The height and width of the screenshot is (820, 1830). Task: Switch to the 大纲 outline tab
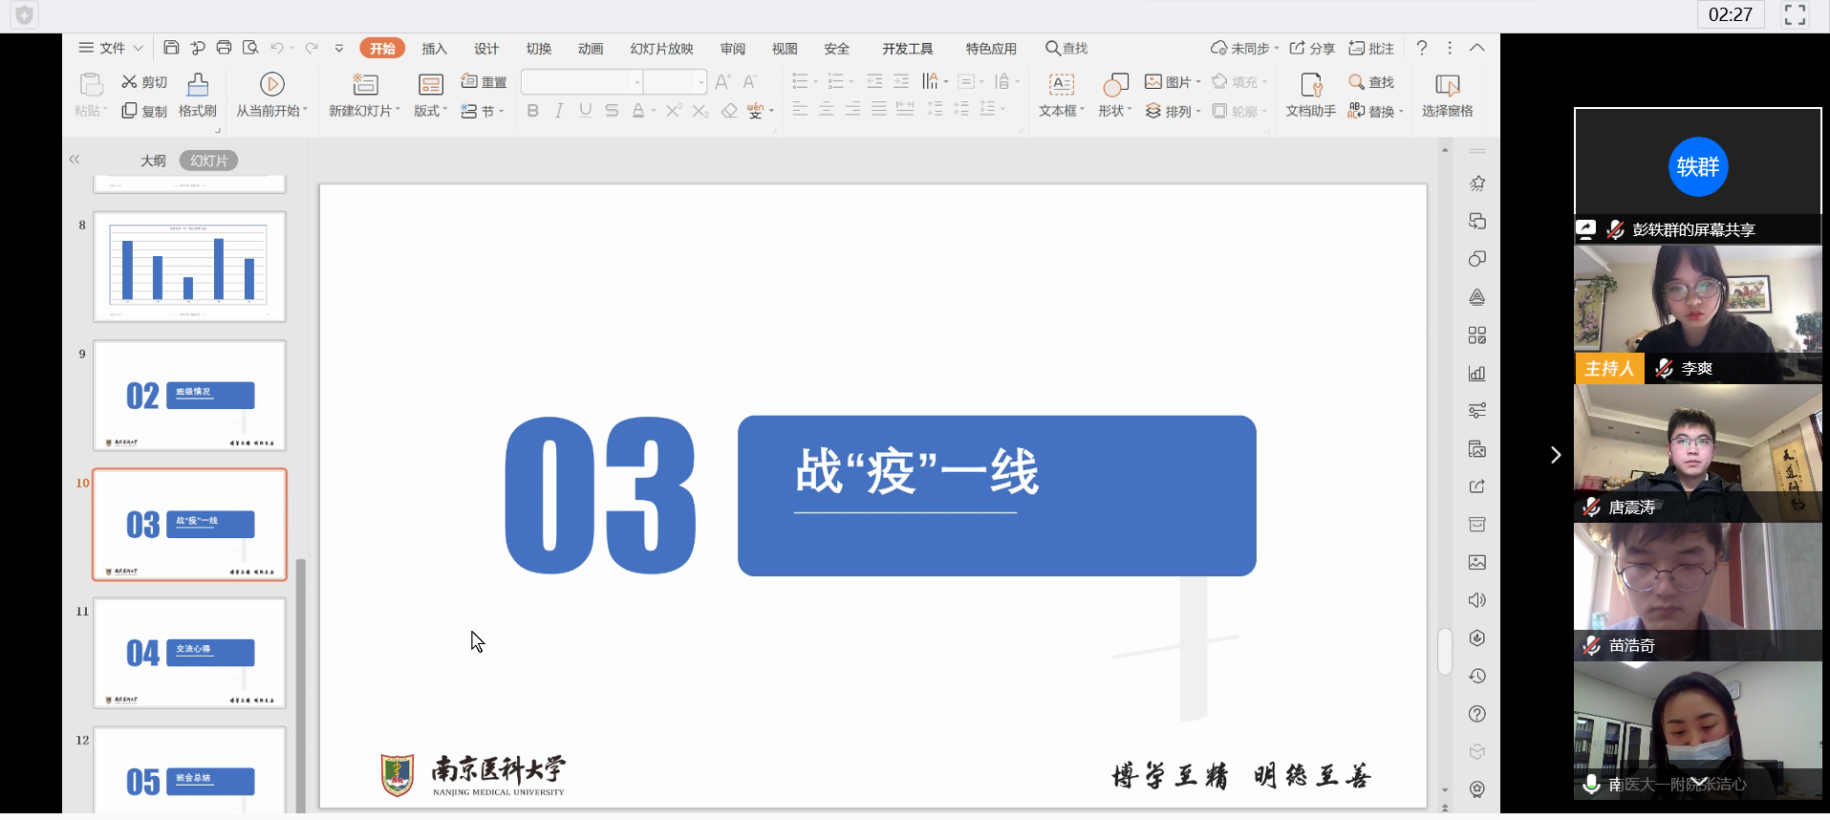coord(153,161)
